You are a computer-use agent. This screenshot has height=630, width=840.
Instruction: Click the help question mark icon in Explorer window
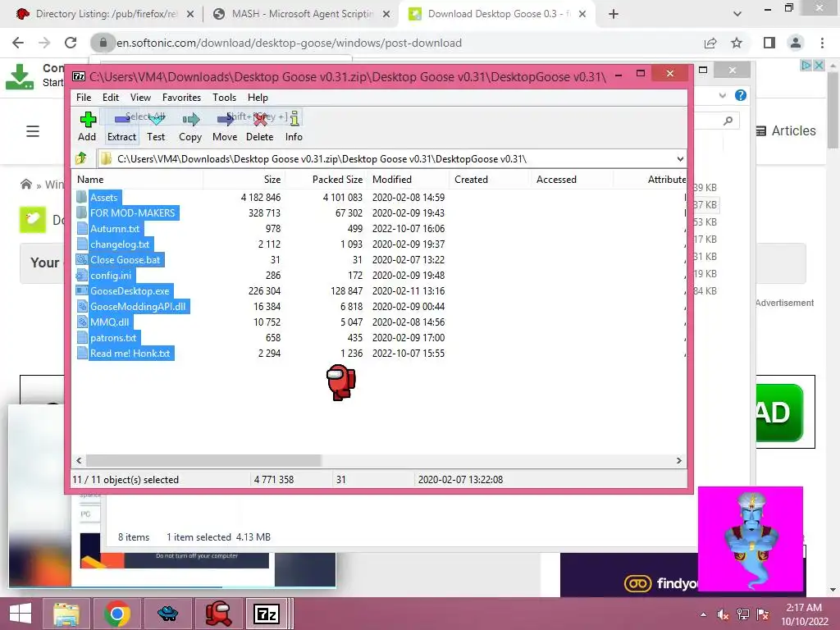point(741,95)
